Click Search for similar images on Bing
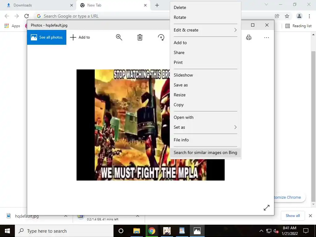The image size is (316, 237). point(205,152)
